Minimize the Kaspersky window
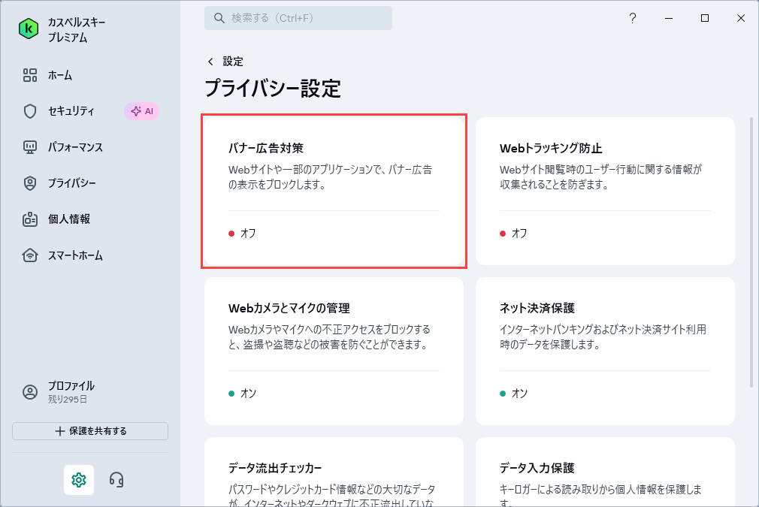Screen dimensions: 759x507 tap(669, 18)
